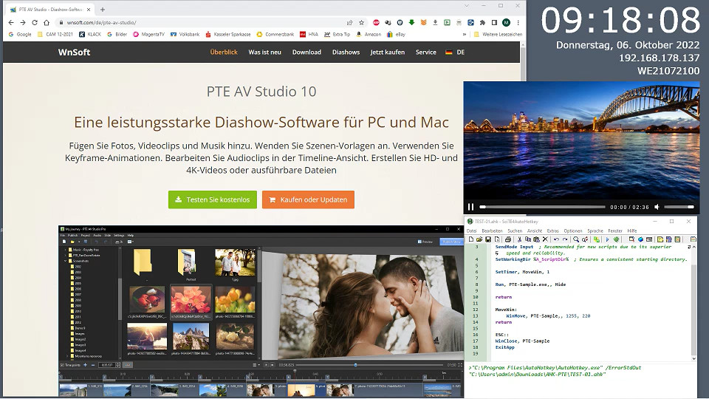Open Extras menu in SciTE
The width and height of the screenshot is (709, 399).
(553, 231)
